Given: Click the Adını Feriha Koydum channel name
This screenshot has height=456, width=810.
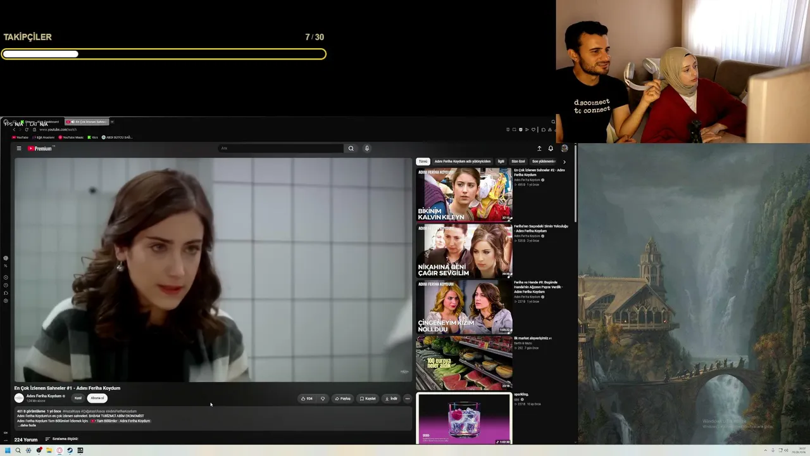Looking at the screenshot, I should 44,396.
